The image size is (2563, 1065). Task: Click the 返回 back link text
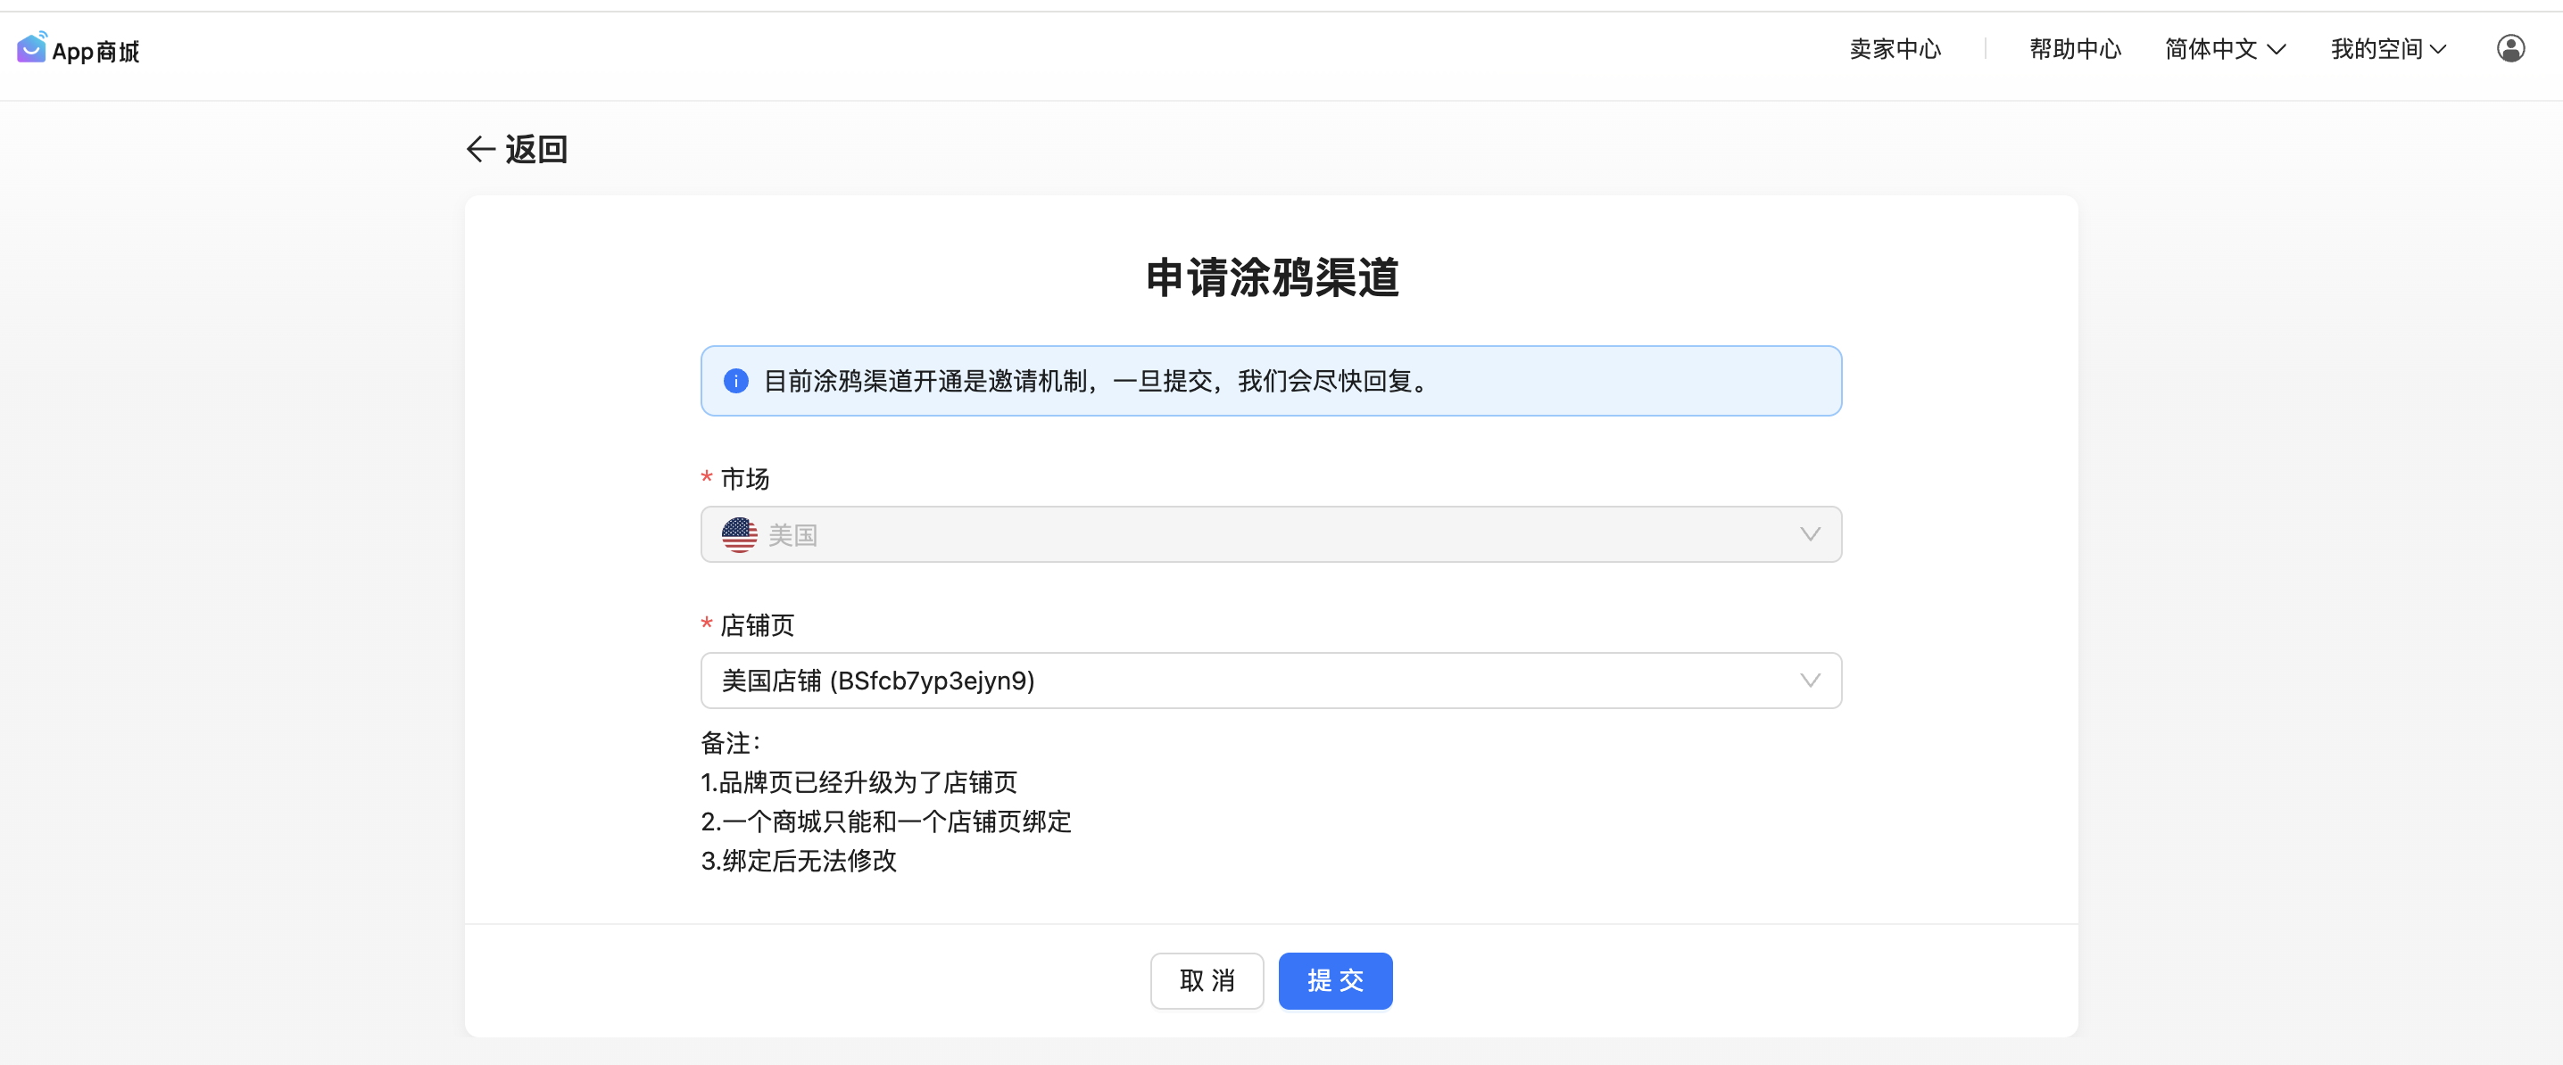(536, 149)
